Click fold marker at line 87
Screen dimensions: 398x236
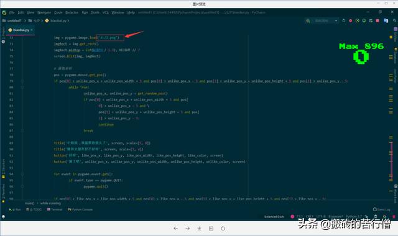pos(22,131)
